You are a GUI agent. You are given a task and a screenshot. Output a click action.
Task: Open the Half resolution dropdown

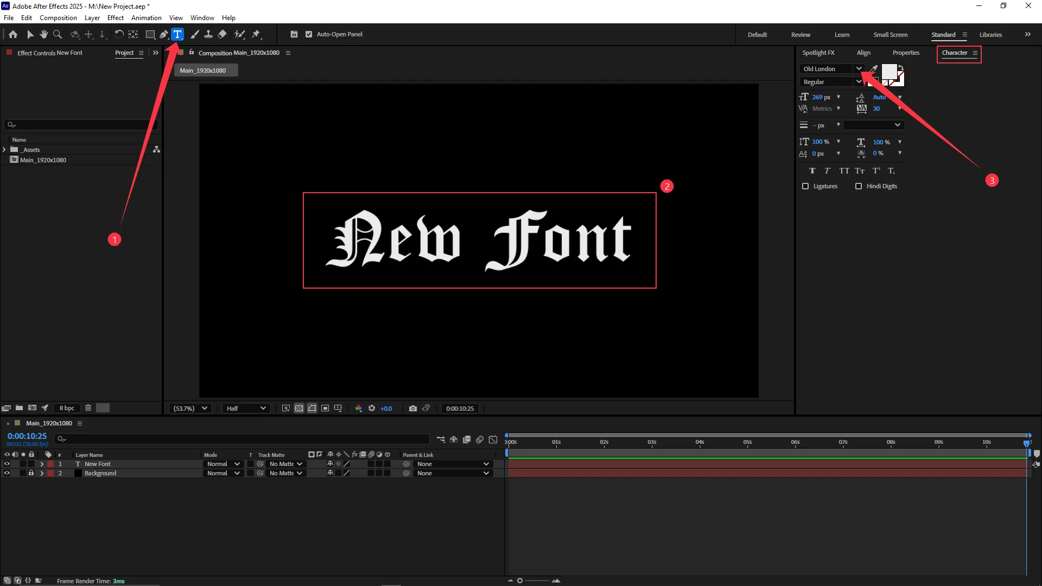(x=246, y=409)
